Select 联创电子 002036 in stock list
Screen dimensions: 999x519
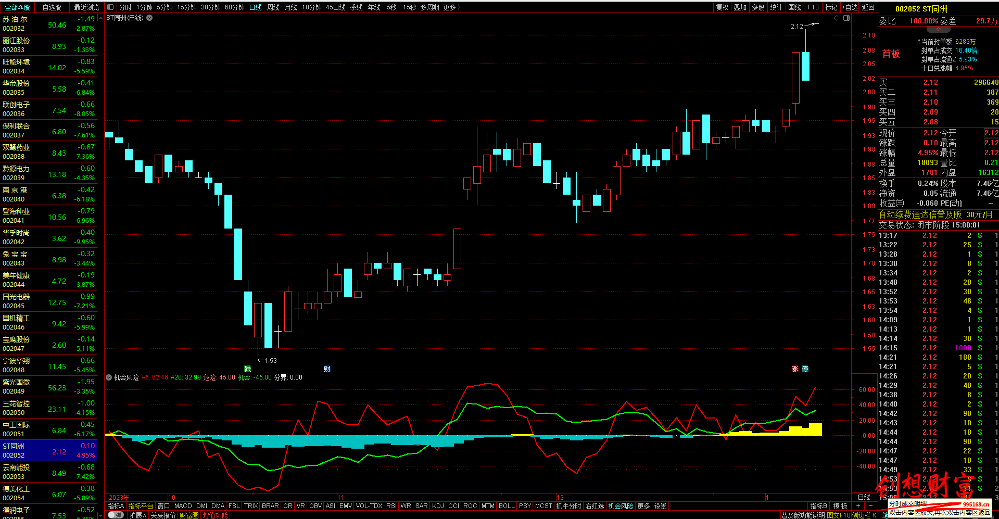pos(48,109)
